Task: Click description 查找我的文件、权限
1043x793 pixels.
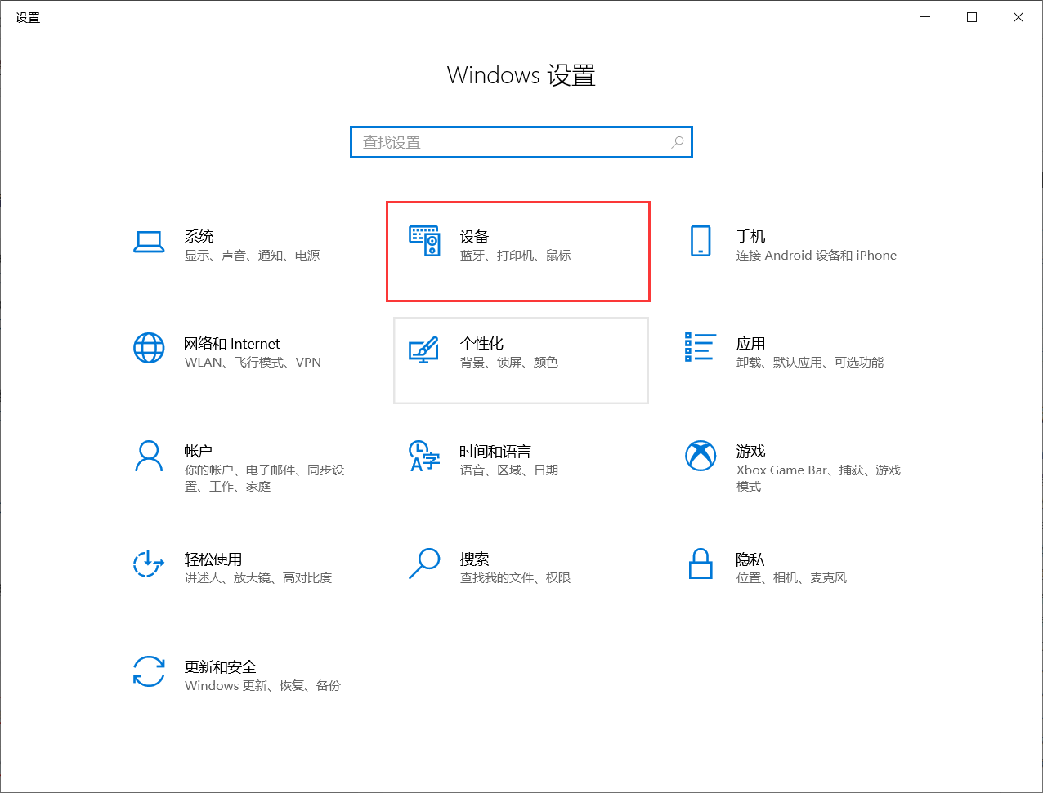Action: click(x=516, y=578)
